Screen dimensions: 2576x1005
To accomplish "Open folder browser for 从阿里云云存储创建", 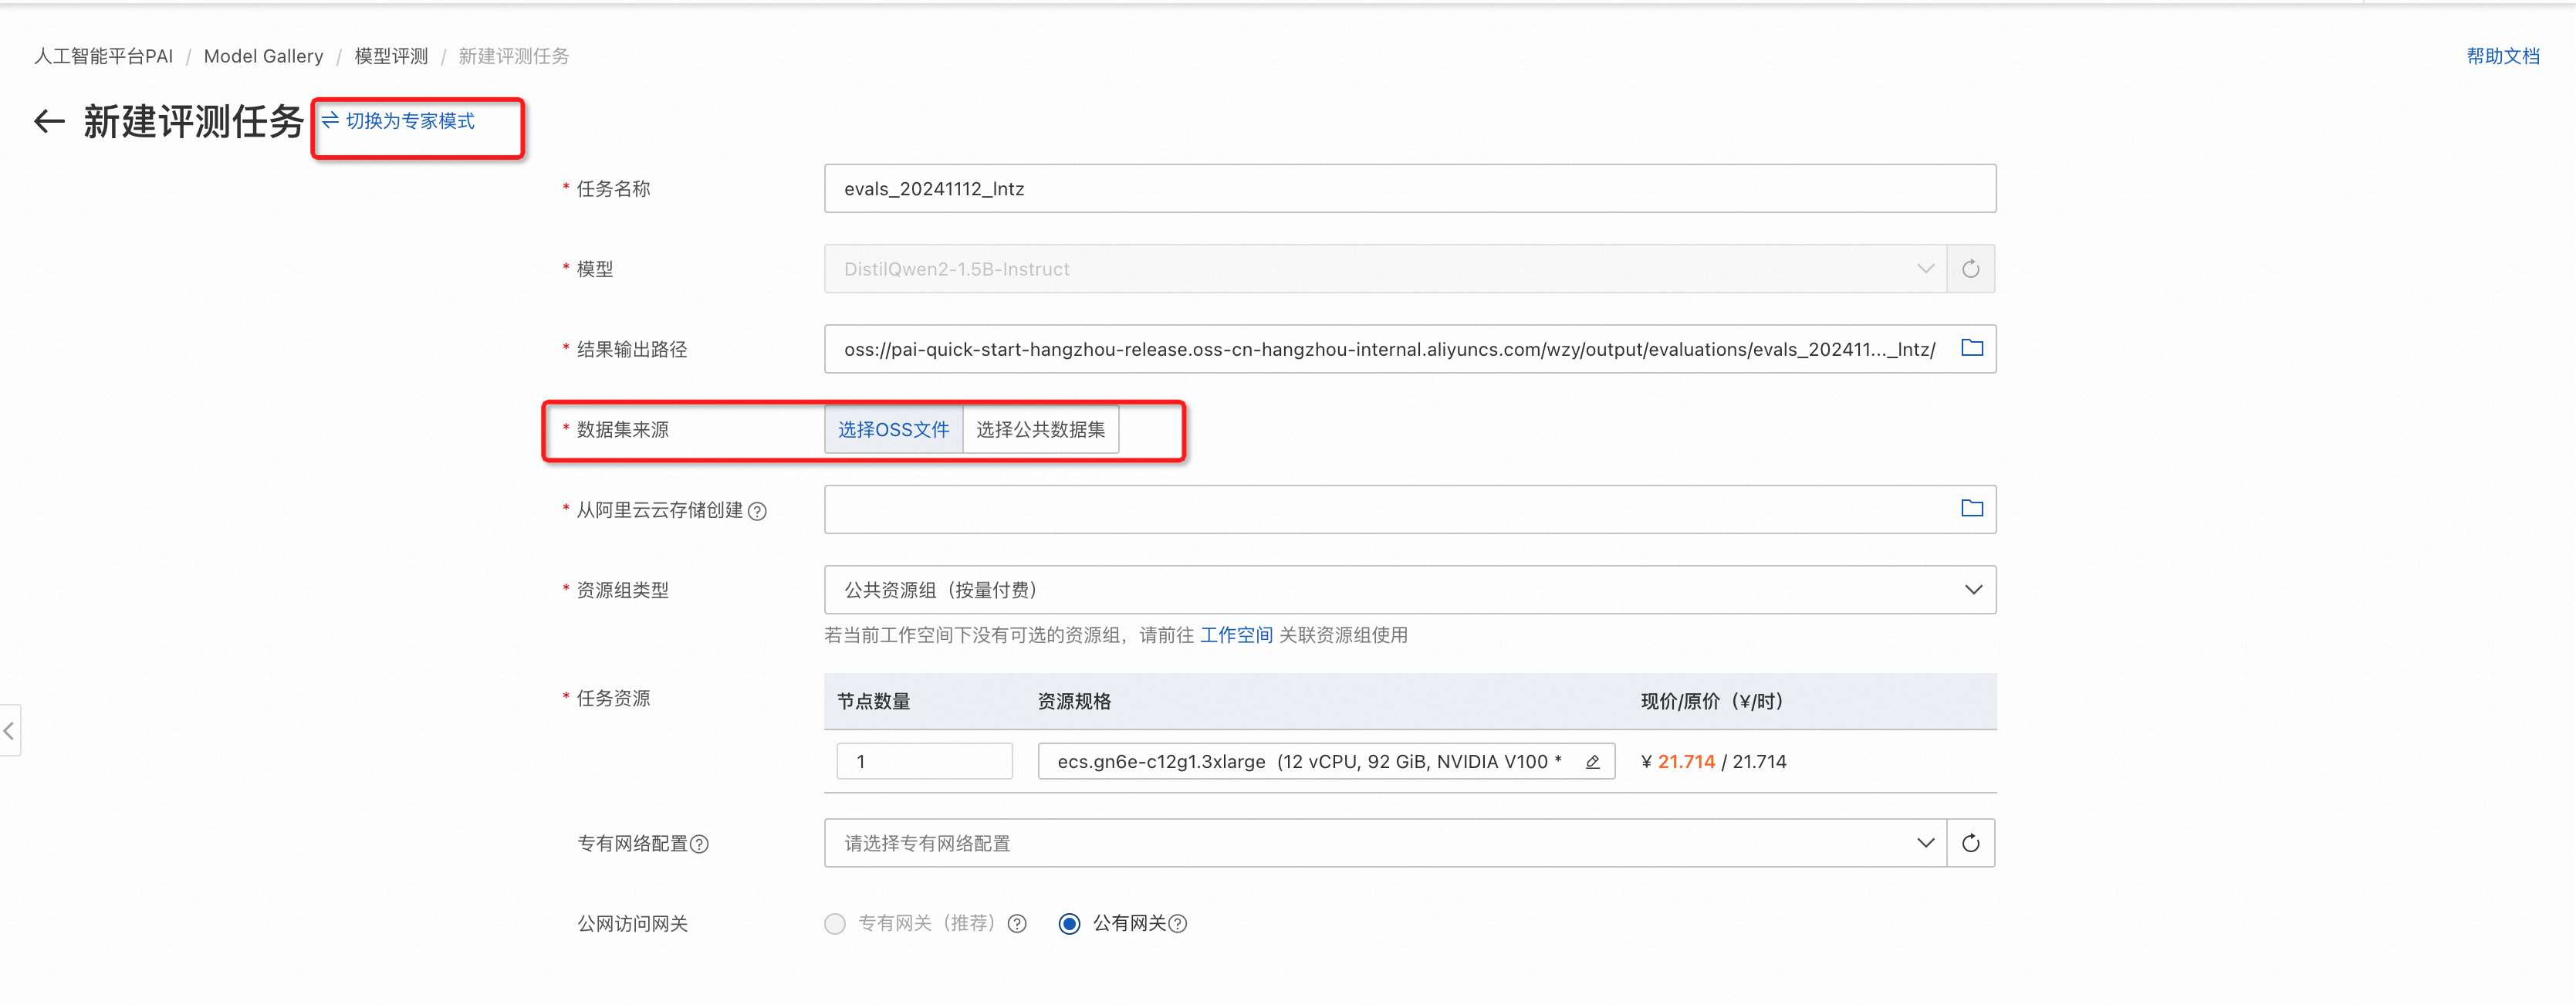I will pyautogui.click(x=1971, y=509).
